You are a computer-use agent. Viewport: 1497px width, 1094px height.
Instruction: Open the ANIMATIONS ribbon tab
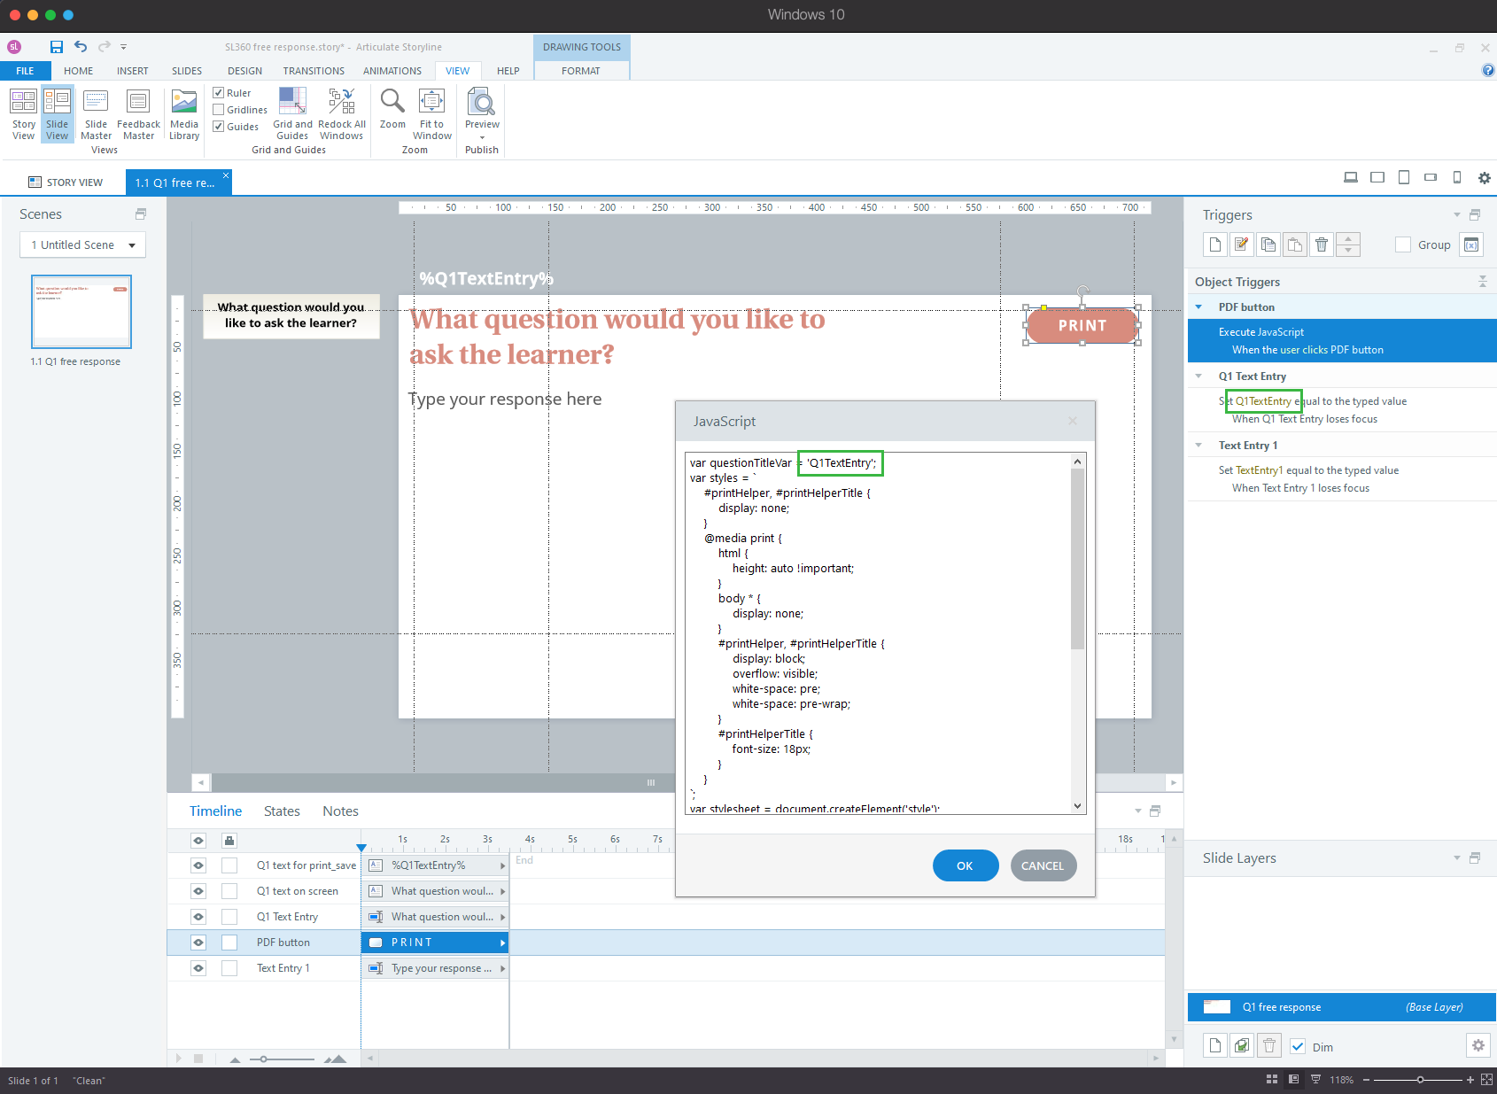392,71
